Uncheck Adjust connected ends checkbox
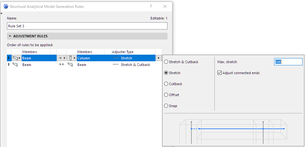 pos(219,73)
